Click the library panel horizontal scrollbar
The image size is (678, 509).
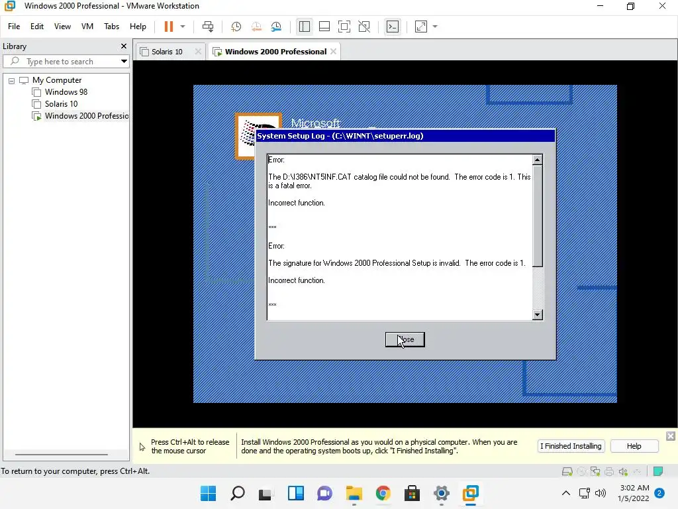[x=62, y=455]
